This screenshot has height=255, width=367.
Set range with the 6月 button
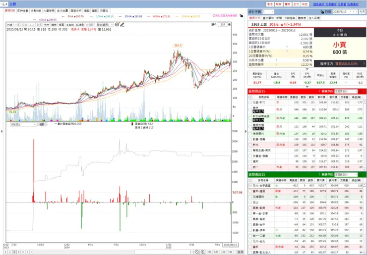click(x=216, y=252)
